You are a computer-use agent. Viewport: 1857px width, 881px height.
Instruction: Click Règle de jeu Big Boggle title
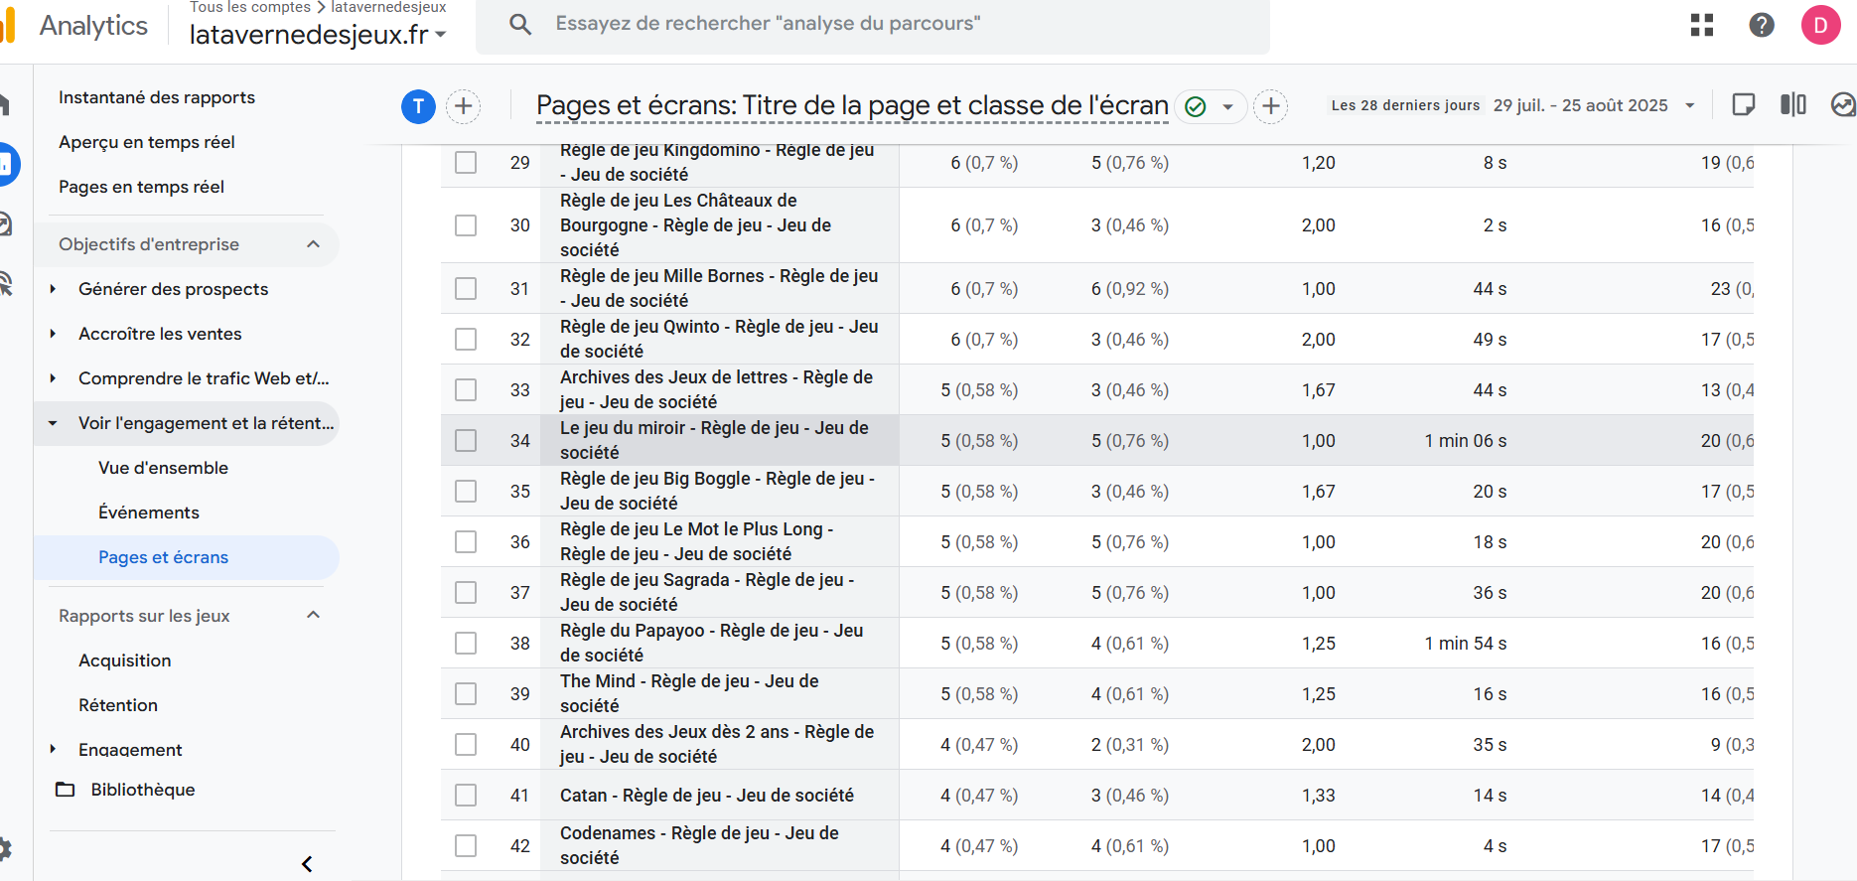click(x=717, y=491)
